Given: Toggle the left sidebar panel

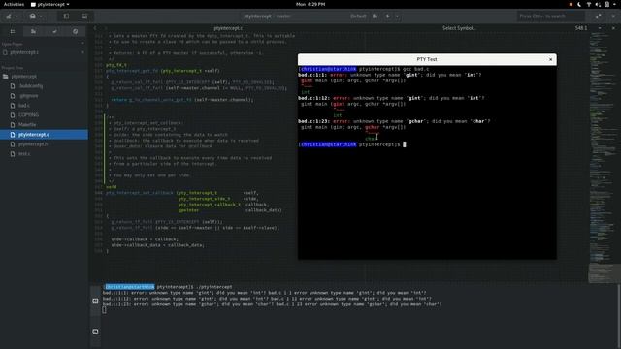Looking at the screenshot, I should 66,16.
